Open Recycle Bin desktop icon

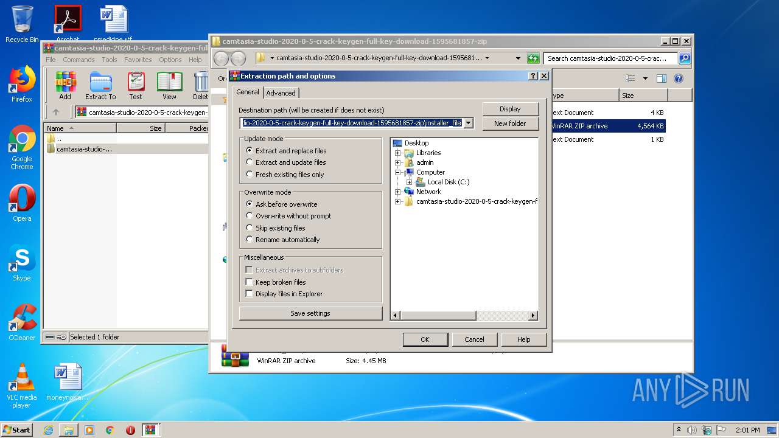22,24
